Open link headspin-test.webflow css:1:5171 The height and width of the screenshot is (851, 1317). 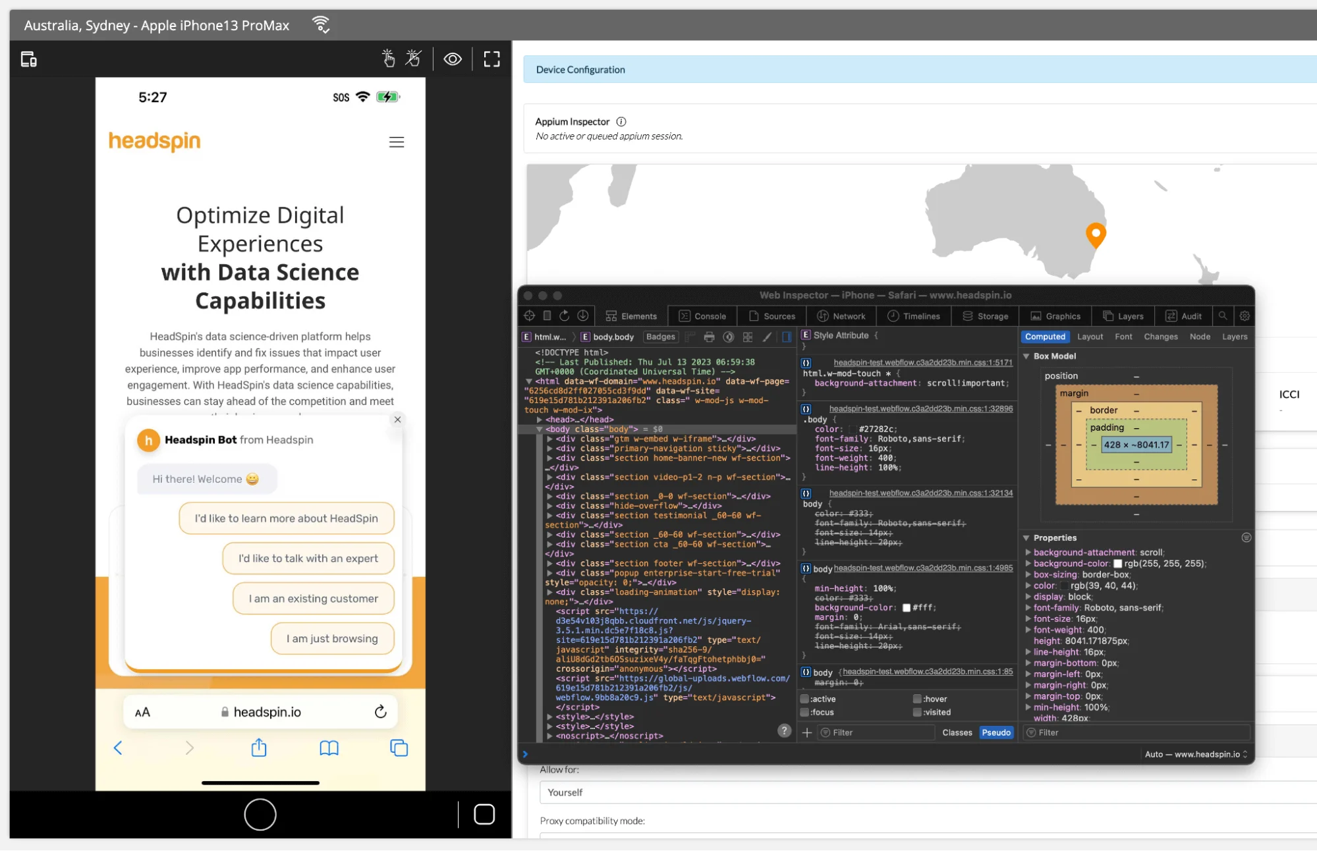(923, 363)
